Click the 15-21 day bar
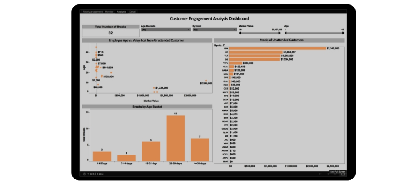 pyautogui.click(x=151, y=151)
